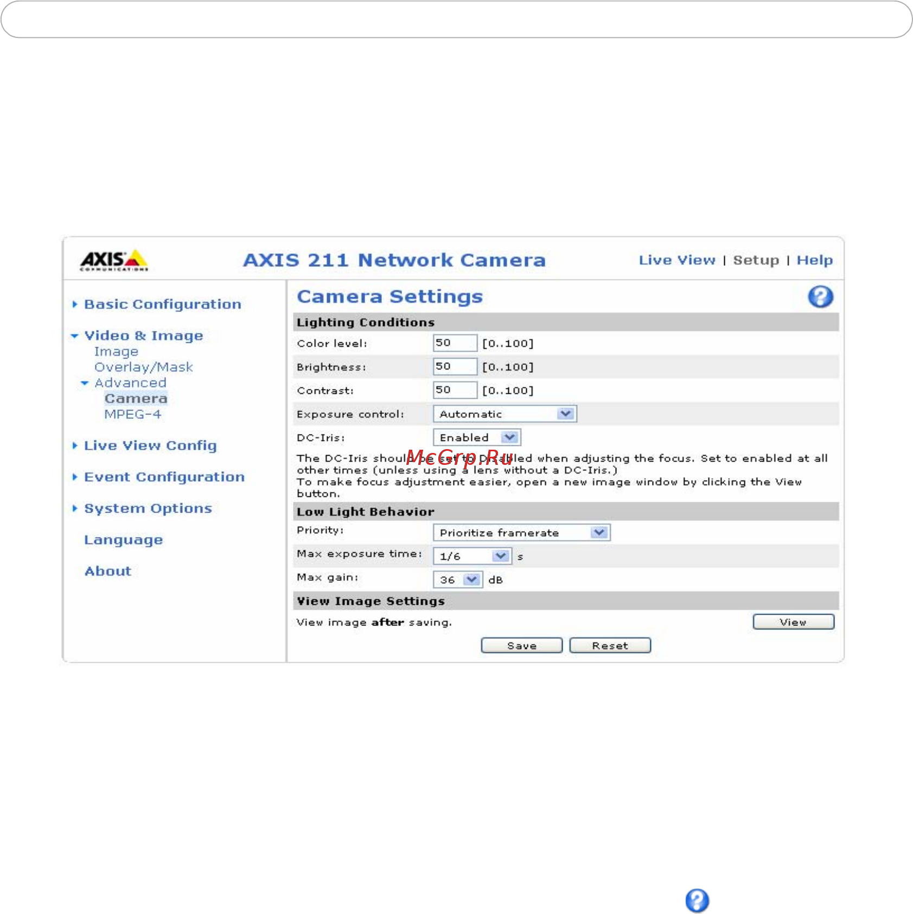This screenshot has width=913, height=914.
Task: Open the Image settings page
Action: 116,351
